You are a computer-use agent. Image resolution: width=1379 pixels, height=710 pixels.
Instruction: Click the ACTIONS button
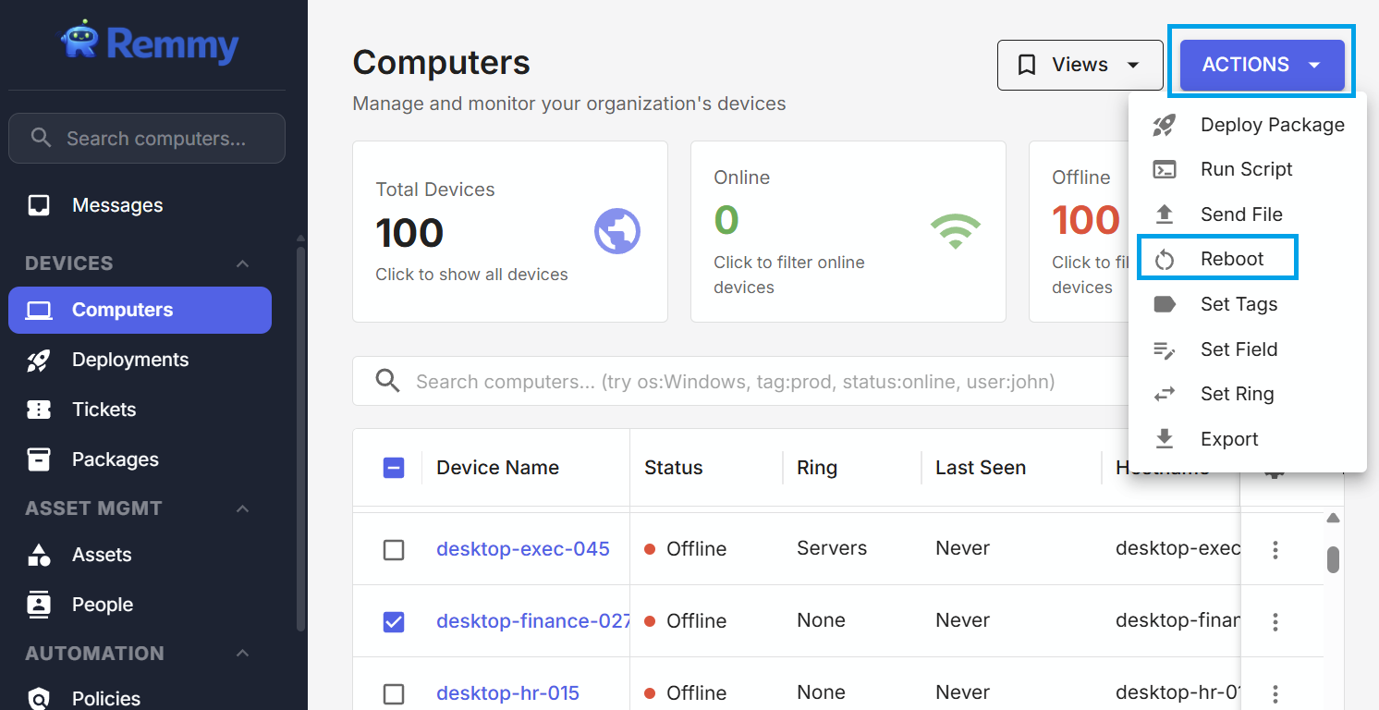(x=1262, y=65)
